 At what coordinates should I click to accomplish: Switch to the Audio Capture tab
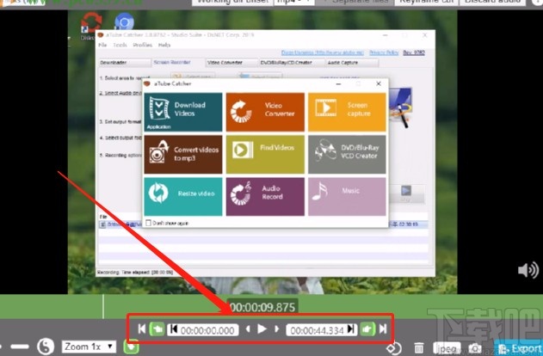click(x=352, y=63)
